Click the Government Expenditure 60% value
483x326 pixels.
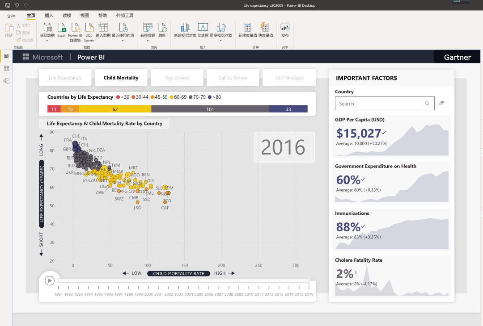coord(348,180)
